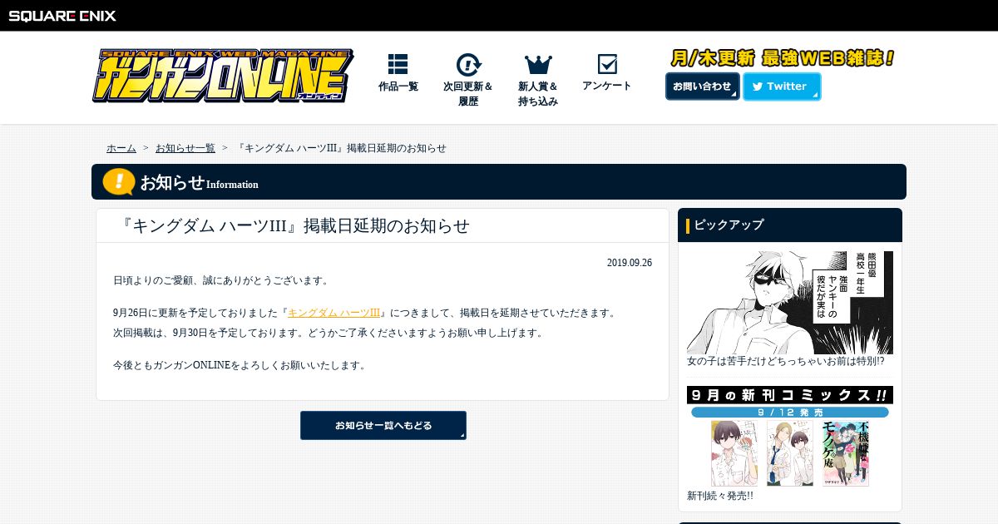Click the アンケート checkbox icon

click(x=607, y=64)
